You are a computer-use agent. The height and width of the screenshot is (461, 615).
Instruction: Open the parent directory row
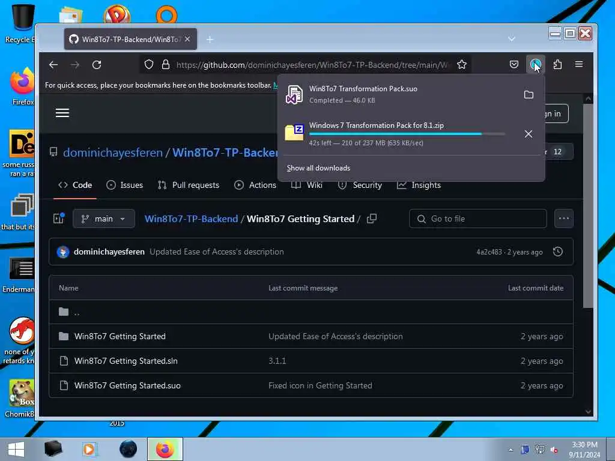point(311,312)
